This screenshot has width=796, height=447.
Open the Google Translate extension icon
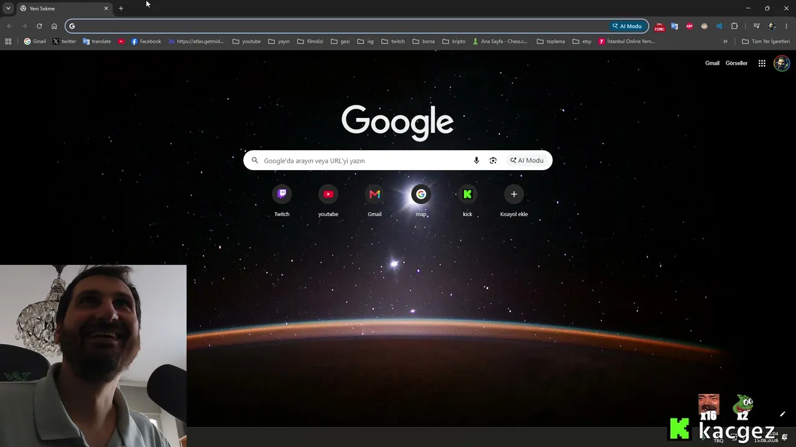674,26
